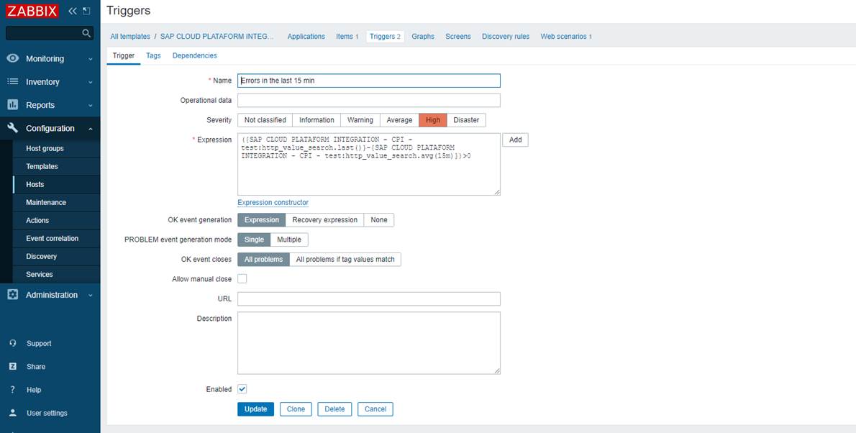Click the Reports chart icon

(12, 105)
